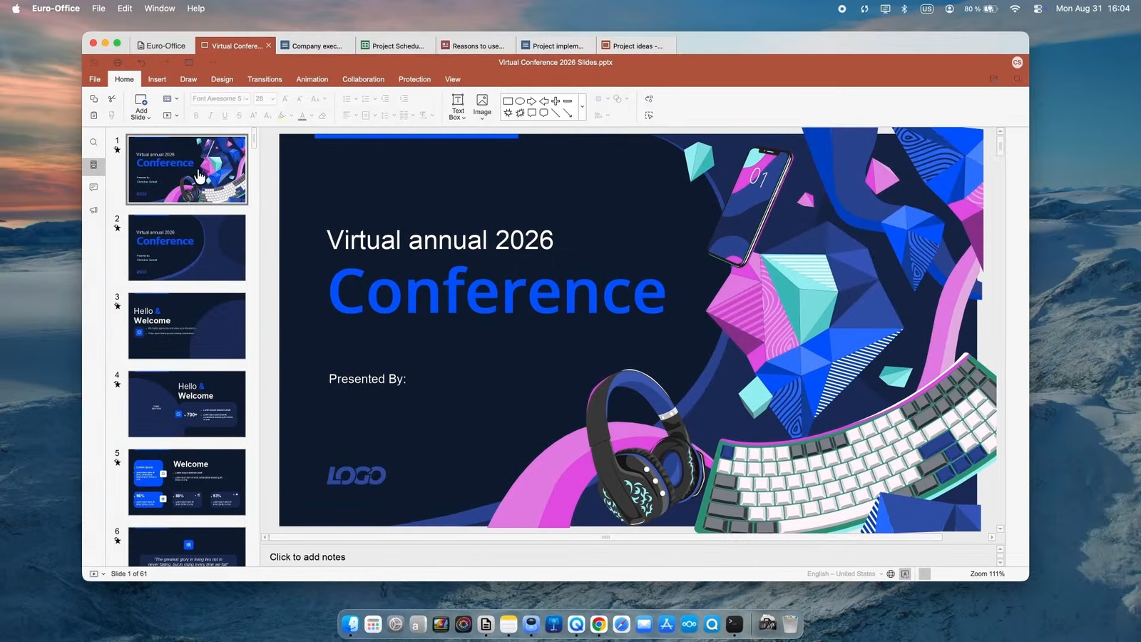Click the Select All icon in the toolbar
This screenshot has width=1141, height=642.
click(x=649, y=116)
